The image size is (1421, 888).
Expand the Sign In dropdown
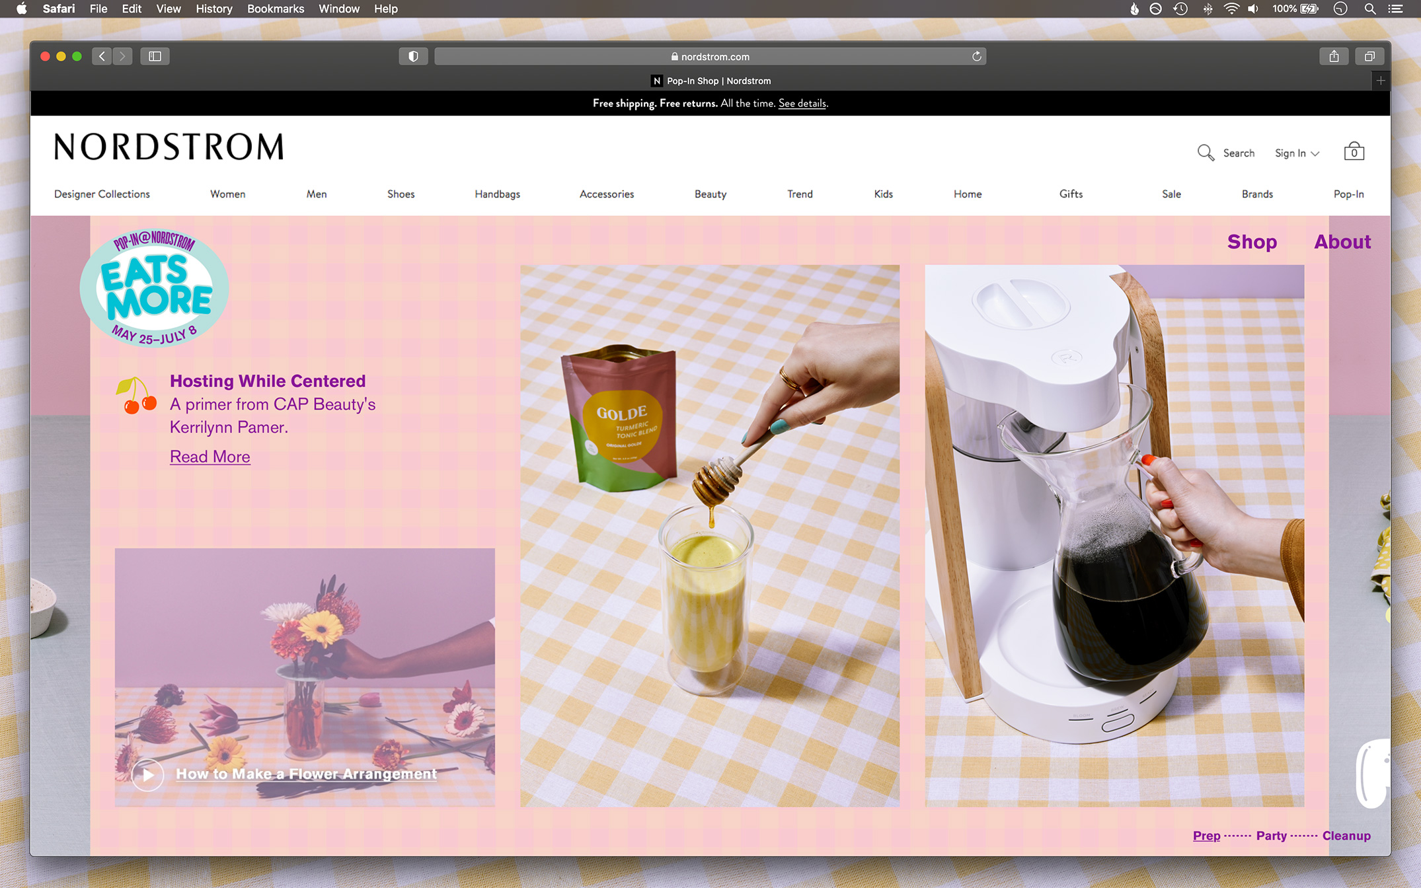[x=1297, y=153]
